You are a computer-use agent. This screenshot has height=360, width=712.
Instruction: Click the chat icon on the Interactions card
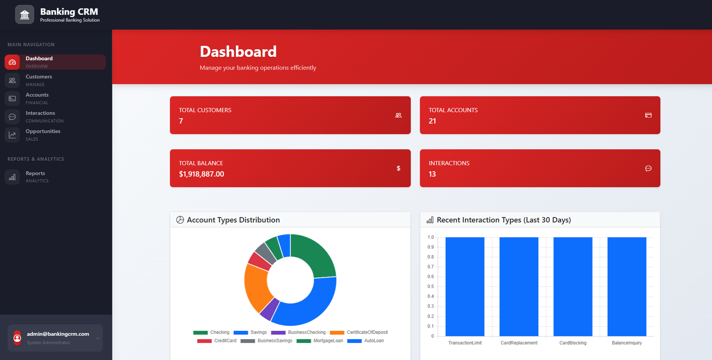(648, 168)
